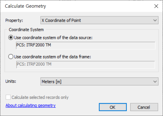Click the data source PCS: ITRF2000 TM field
Viewport: 163px width, 116px height.
tap(86, 45)
